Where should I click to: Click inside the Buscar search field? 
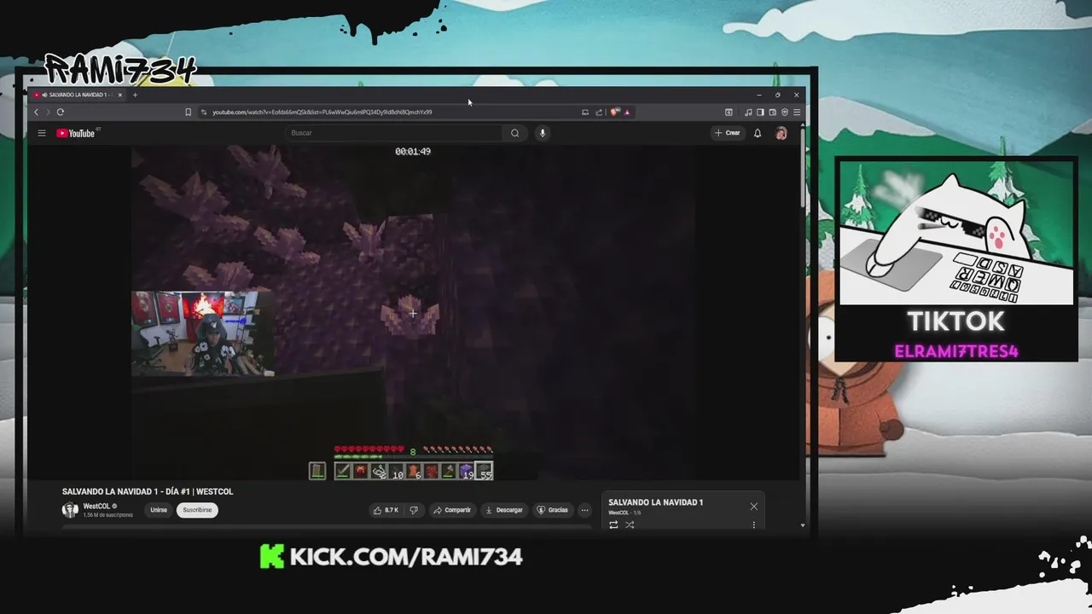[394, 133]
